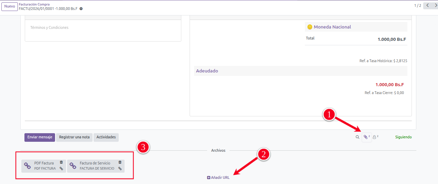Delete the PDF Factura attachment
This screenshot has height=184, width=438.
61,162
